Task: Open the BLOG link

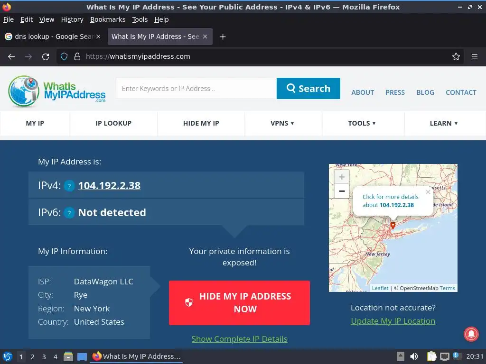Action: pos(425,92)
